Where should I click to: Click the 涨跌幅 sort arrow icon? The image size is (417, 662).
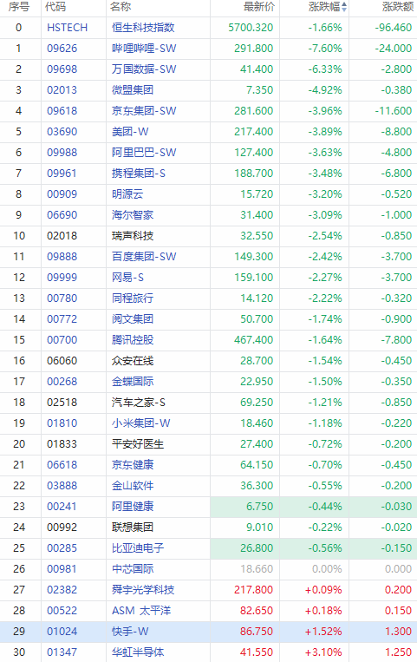tap(344, 7)
